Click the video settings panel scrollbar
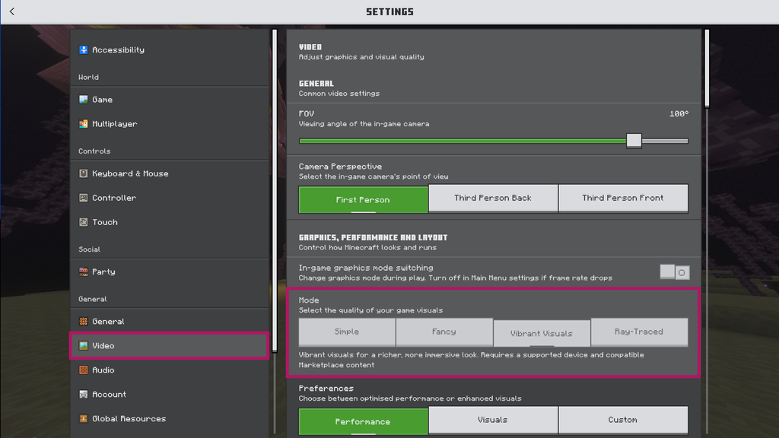The width and height of the screenshot is (779, 438). [707, 68]
